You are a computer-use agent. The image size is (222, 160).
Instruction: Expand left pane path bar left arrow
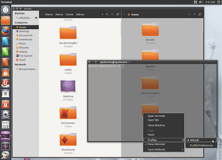42,15
